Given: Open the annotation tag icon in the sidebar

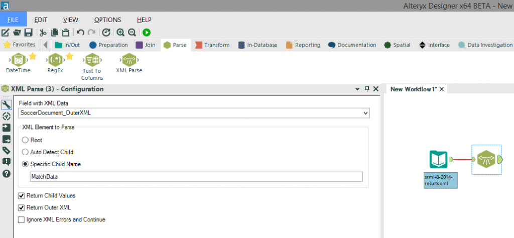Looking at the screenshot, I should [7, 151].
